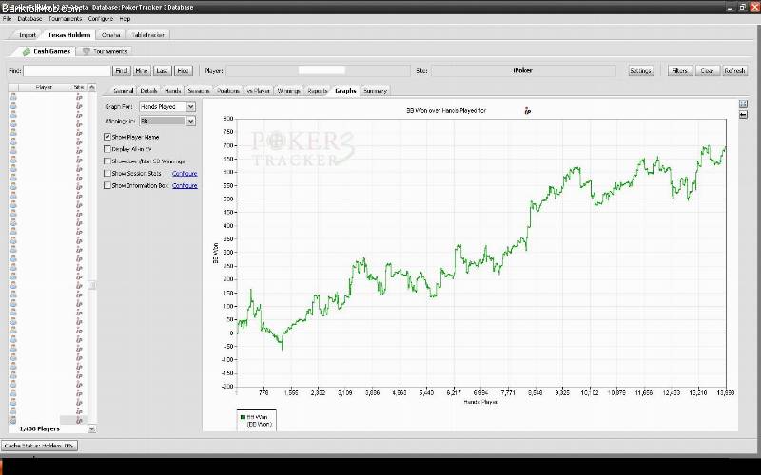Select the Graphs tab
The height and width of the screenshot is (475, 761).
345,91
